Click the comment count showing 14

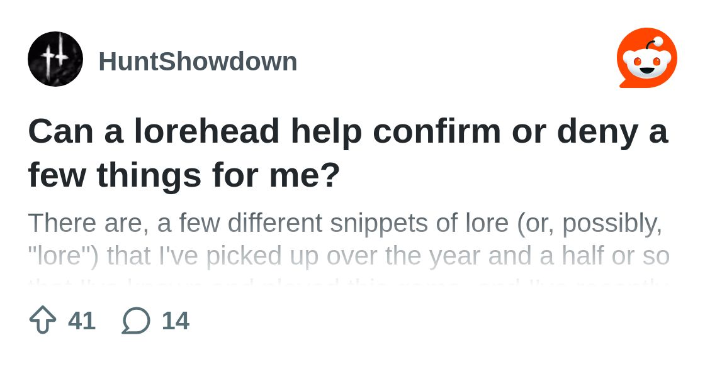coord(176,320)
